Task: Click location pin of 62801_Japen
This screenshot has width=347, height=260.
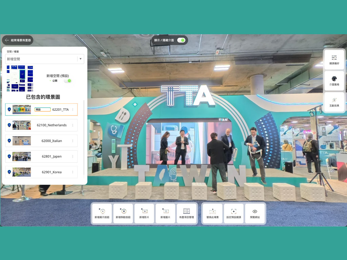Action: [9, 156]
